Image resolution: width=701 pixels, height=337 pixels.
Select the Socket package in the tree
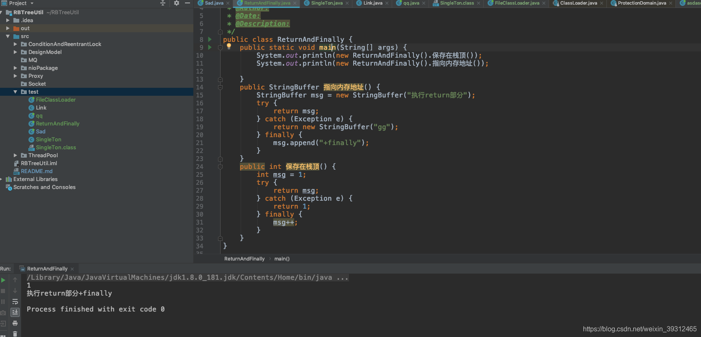click(37, 84)
